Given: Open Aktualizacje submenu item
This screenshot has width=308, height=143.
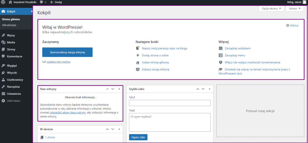Looking at the screenshot, I should tap(9, 25).
